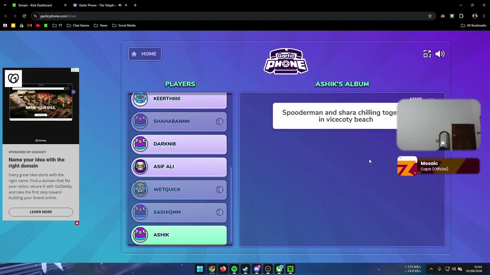Mute the Gartic Phone tab audio
The height and width of the screenshot is (275, 490).
click(120, 5)
